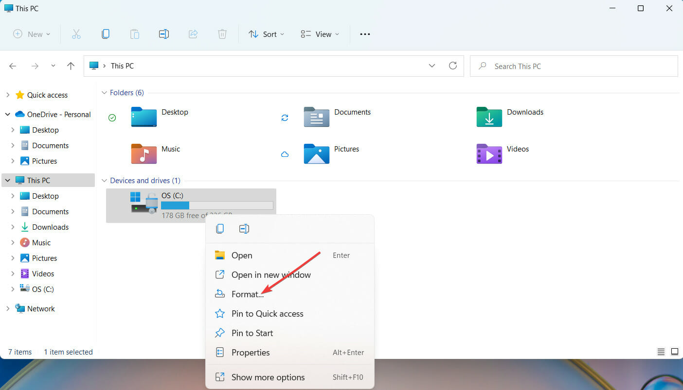Click the Rename icon in the toolbar
Screen dimensions: 683x390
tap(164, 34)
